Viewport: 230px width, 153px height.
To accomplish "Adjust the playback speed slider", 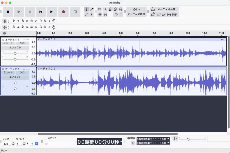I will click(188, 139).
